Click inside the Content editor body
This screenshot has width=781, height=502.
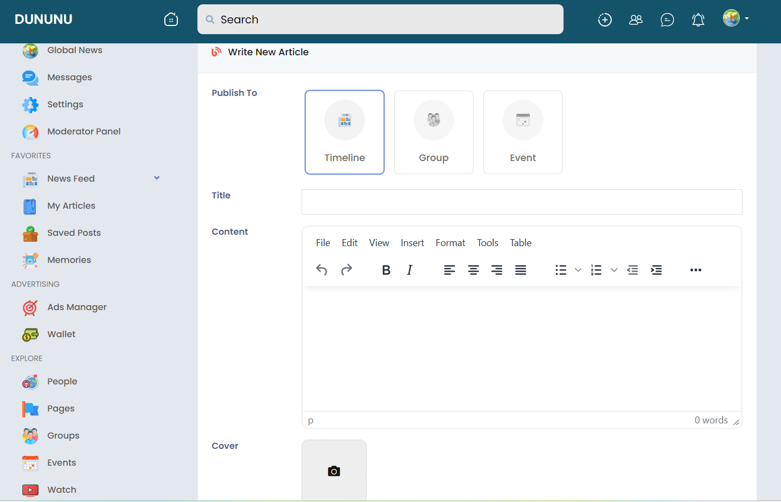point(522,349)
